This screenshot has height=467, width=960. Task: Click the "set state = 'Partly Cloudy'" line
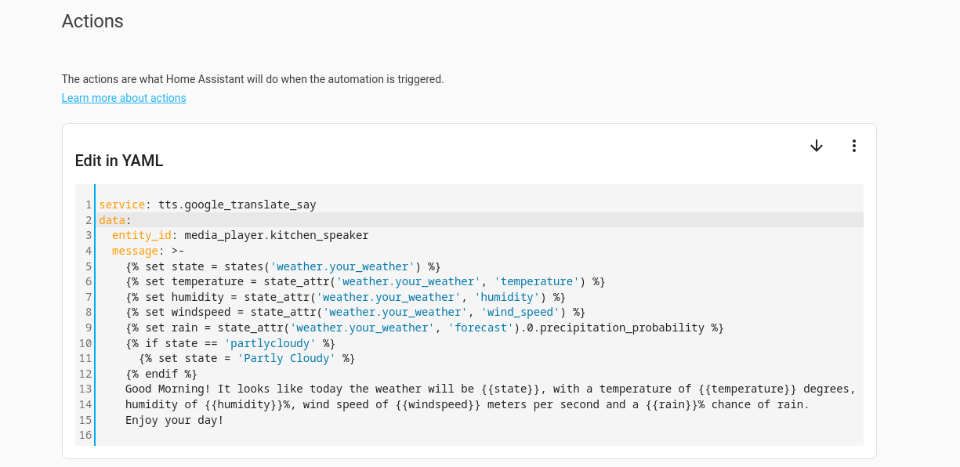pyautogui.click(x=247, y=358)
